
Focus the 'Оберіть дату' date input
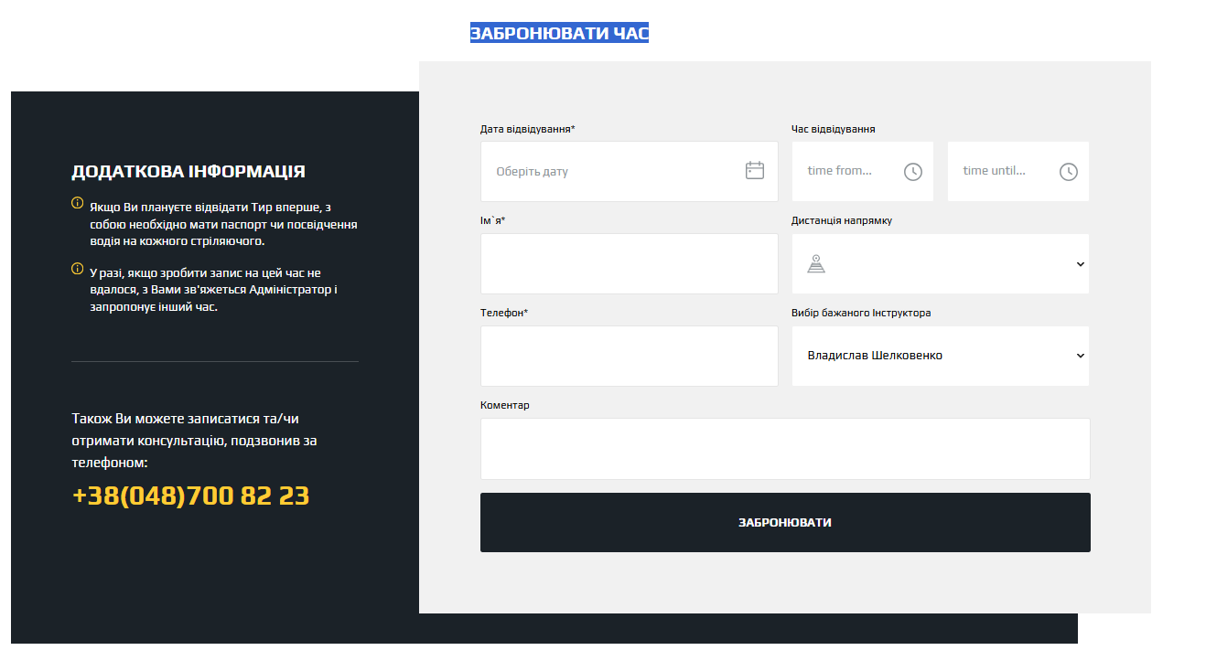point(613,172)
